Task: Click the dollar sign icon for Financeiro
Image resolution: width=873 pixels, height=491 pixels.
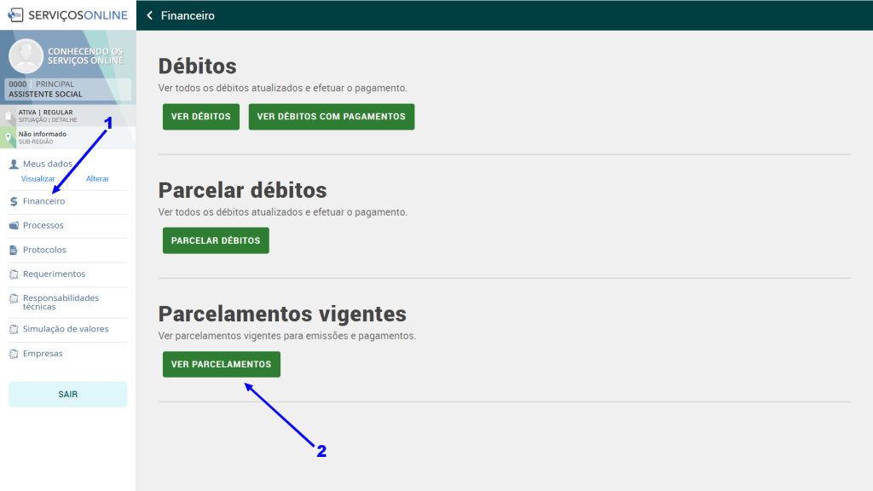Action: pos(14,202)
